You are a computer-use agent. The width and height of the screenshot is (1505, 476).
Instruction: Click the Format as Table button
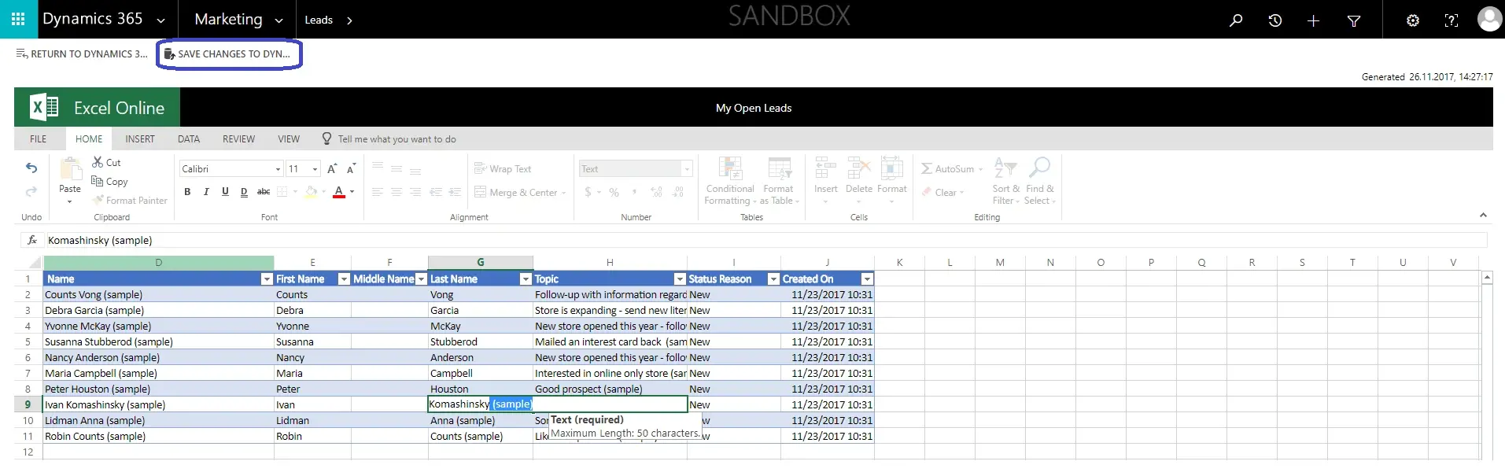(x=779, y=181)
